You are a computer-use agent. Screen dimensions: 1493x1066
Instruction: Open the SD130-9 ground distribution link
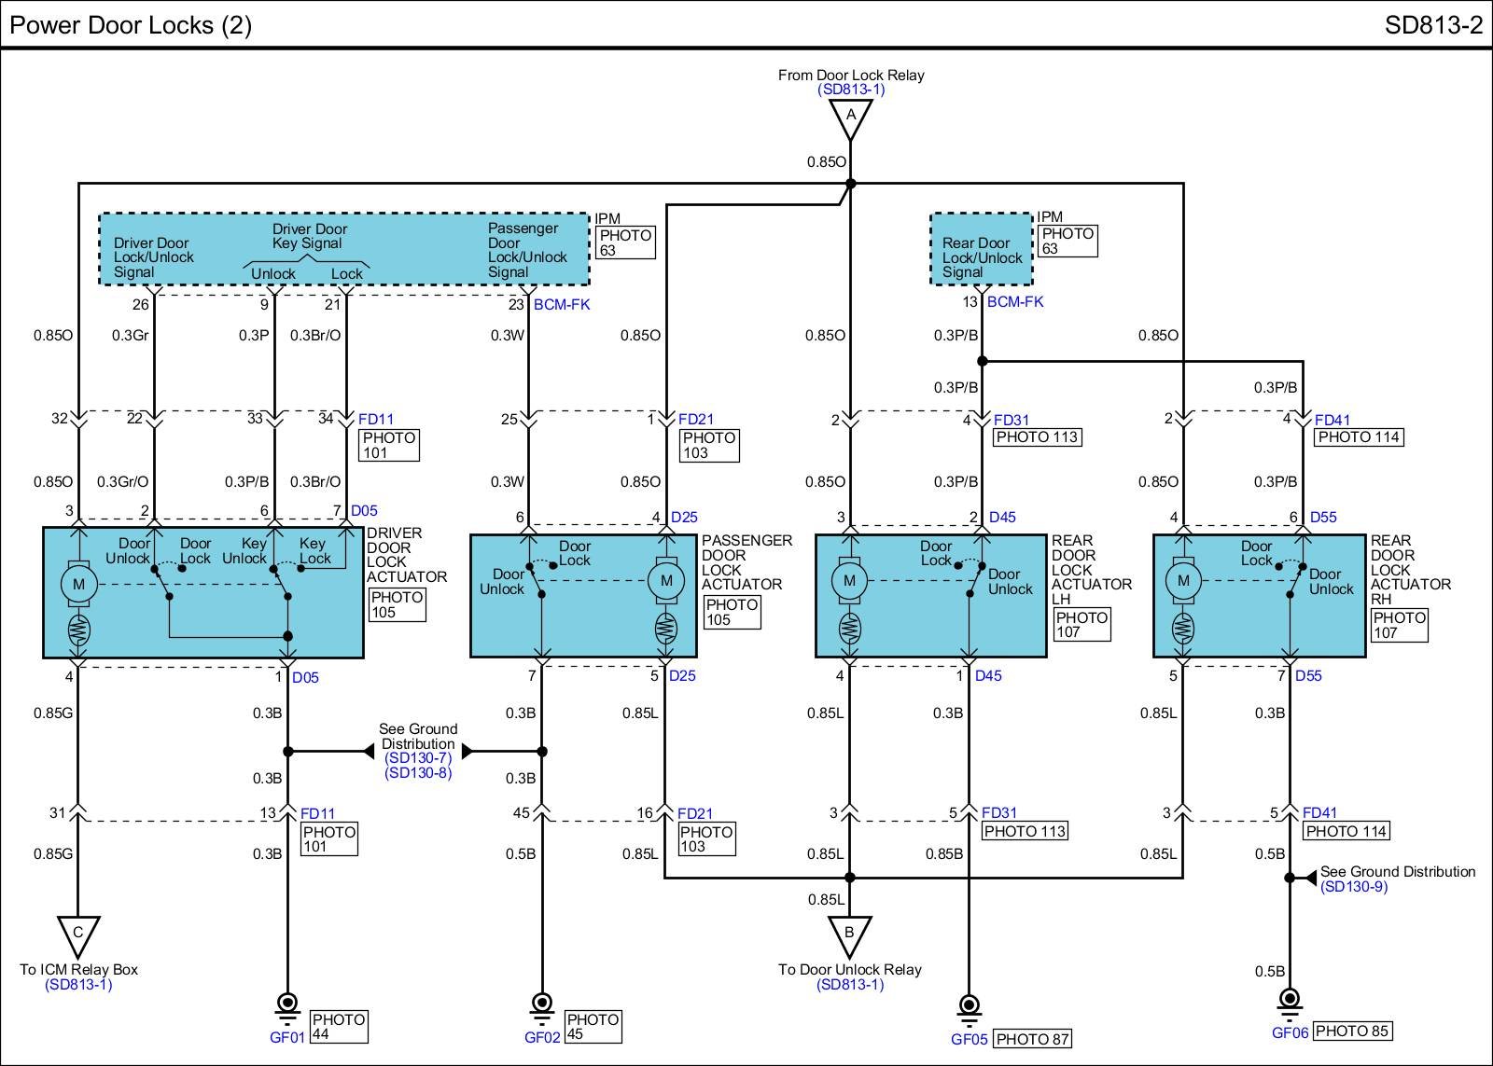[x=1353, y=886]
